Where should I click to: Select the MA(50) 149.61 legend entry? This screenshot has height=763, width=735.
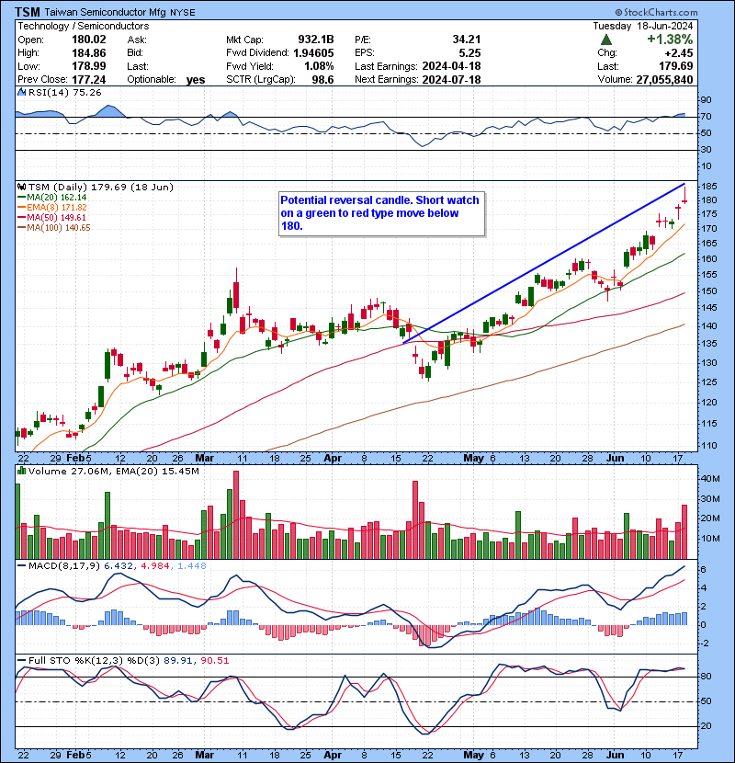[51, 218]
